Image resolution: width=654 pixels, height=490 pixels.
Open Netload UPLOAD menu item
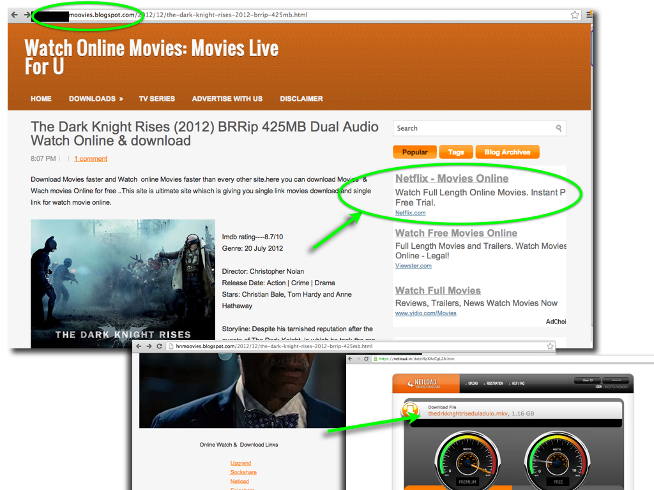(x=473, y=383)
